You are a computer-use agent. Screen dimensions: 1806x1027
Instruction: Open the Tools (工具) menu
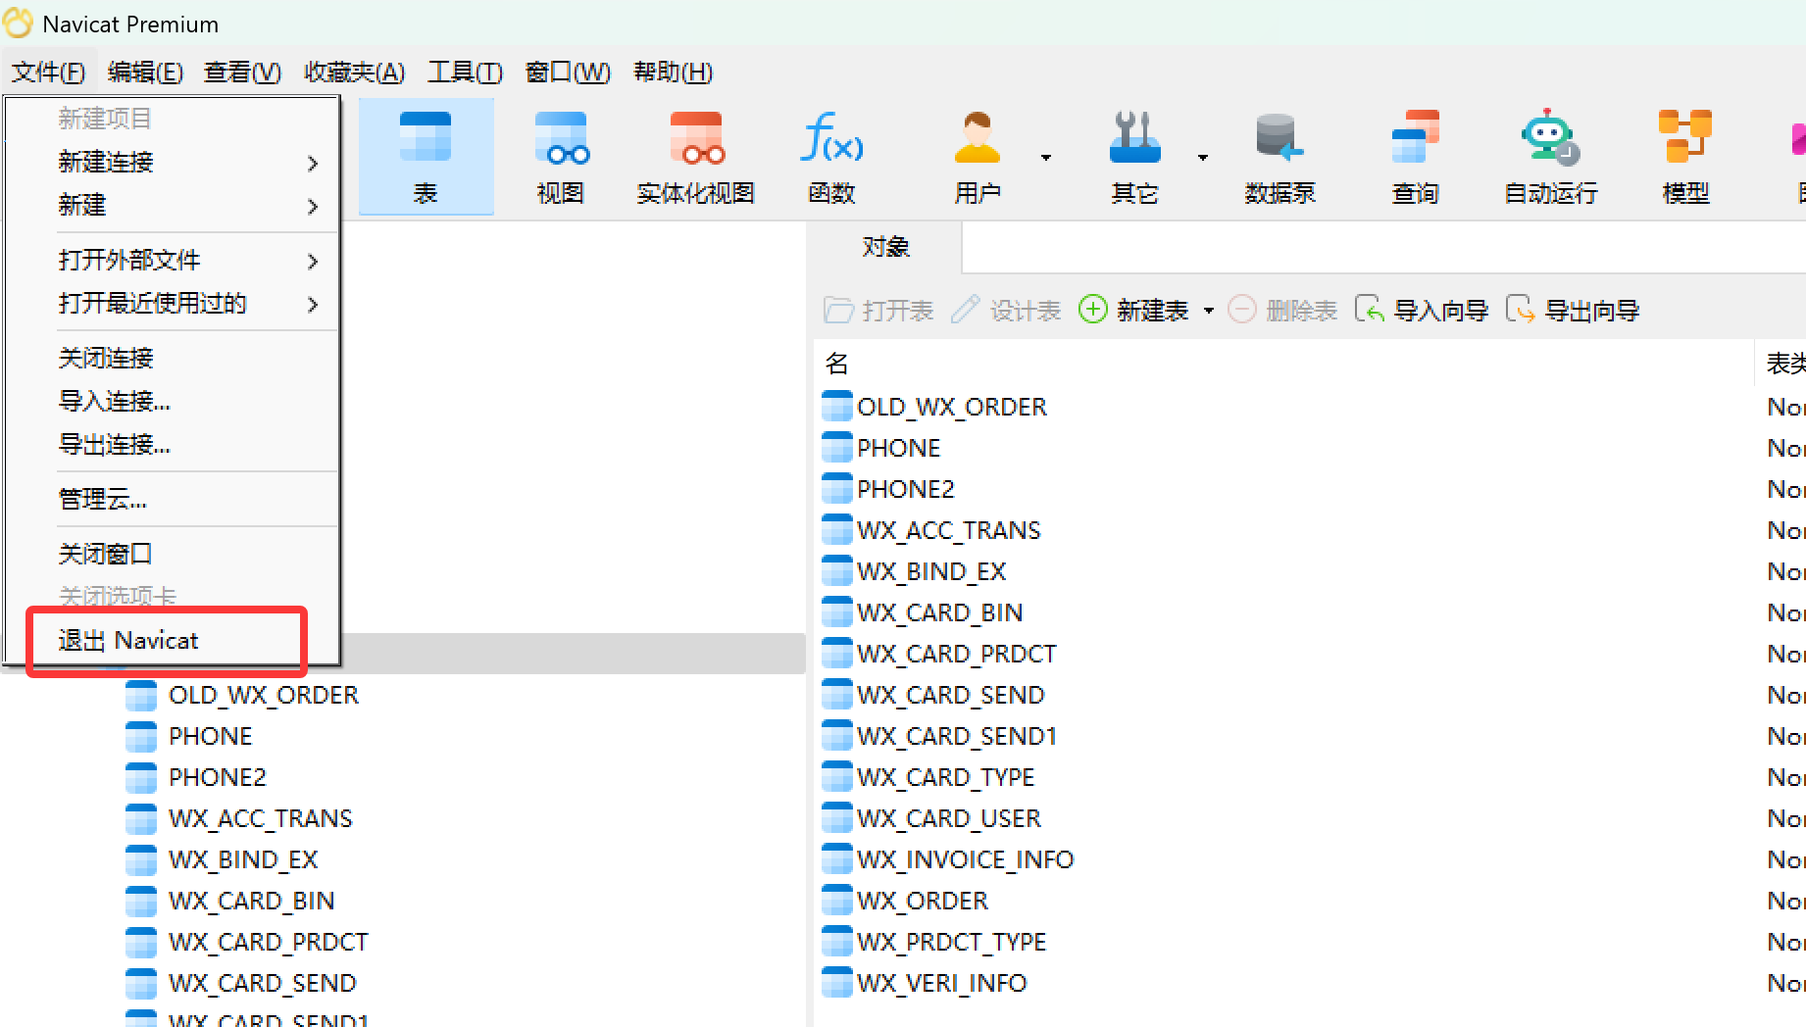pos(465,72)
